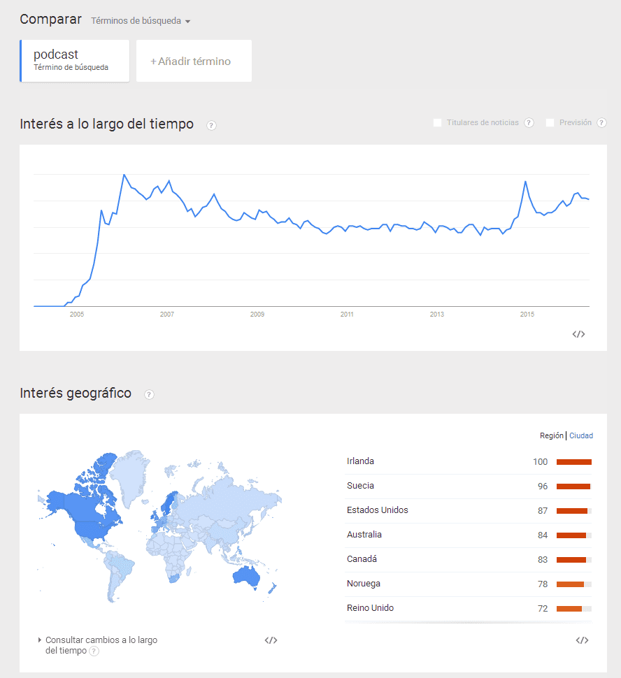Viewport: 621px width, 678px height.
Task: Click the Irlanda region entry
Action: click(469, 461)
